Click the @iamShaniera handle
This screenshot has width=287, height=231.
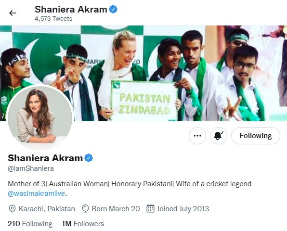coord(31,168)
